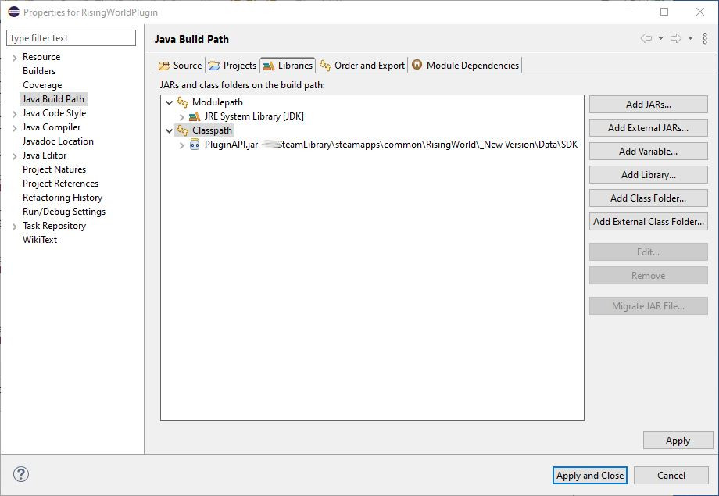The width and height of the screenshot is (719, 496).
Task: Select the Libraries tab
Action: [x=288, y=66]
